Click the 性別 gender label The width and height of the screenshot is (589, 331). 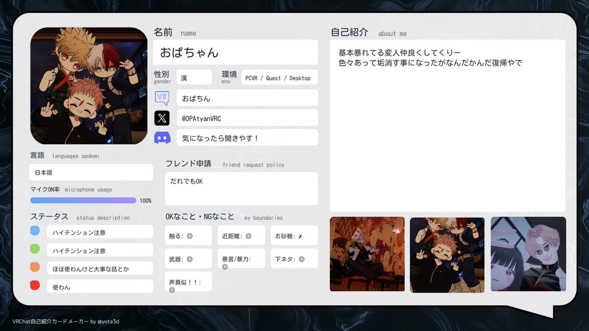point(162,76)
